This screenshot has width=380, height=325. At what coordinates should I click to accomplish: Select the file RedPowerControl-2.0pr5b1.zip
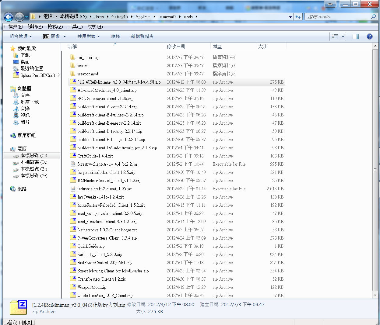[104, 262]
